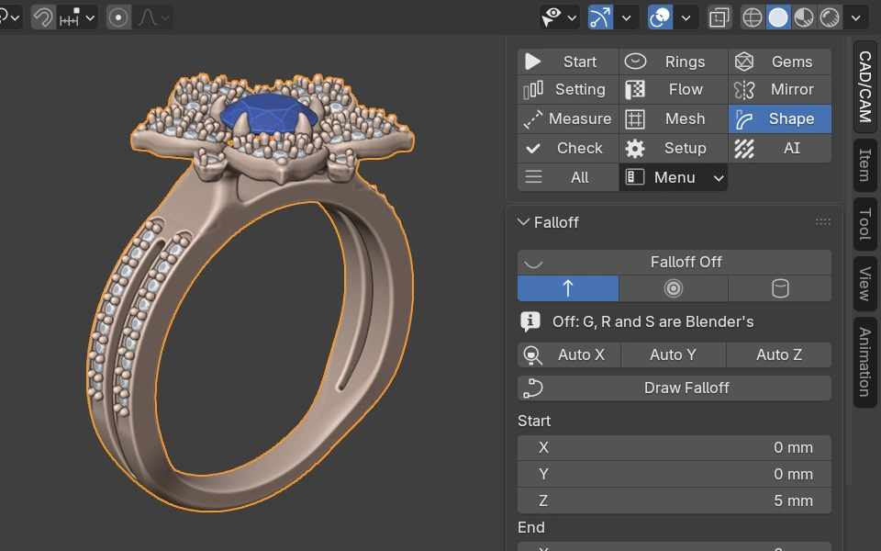Click Draw Falloff button
The height and width of the screenshot is (551, 881).
tap(675, 388)
